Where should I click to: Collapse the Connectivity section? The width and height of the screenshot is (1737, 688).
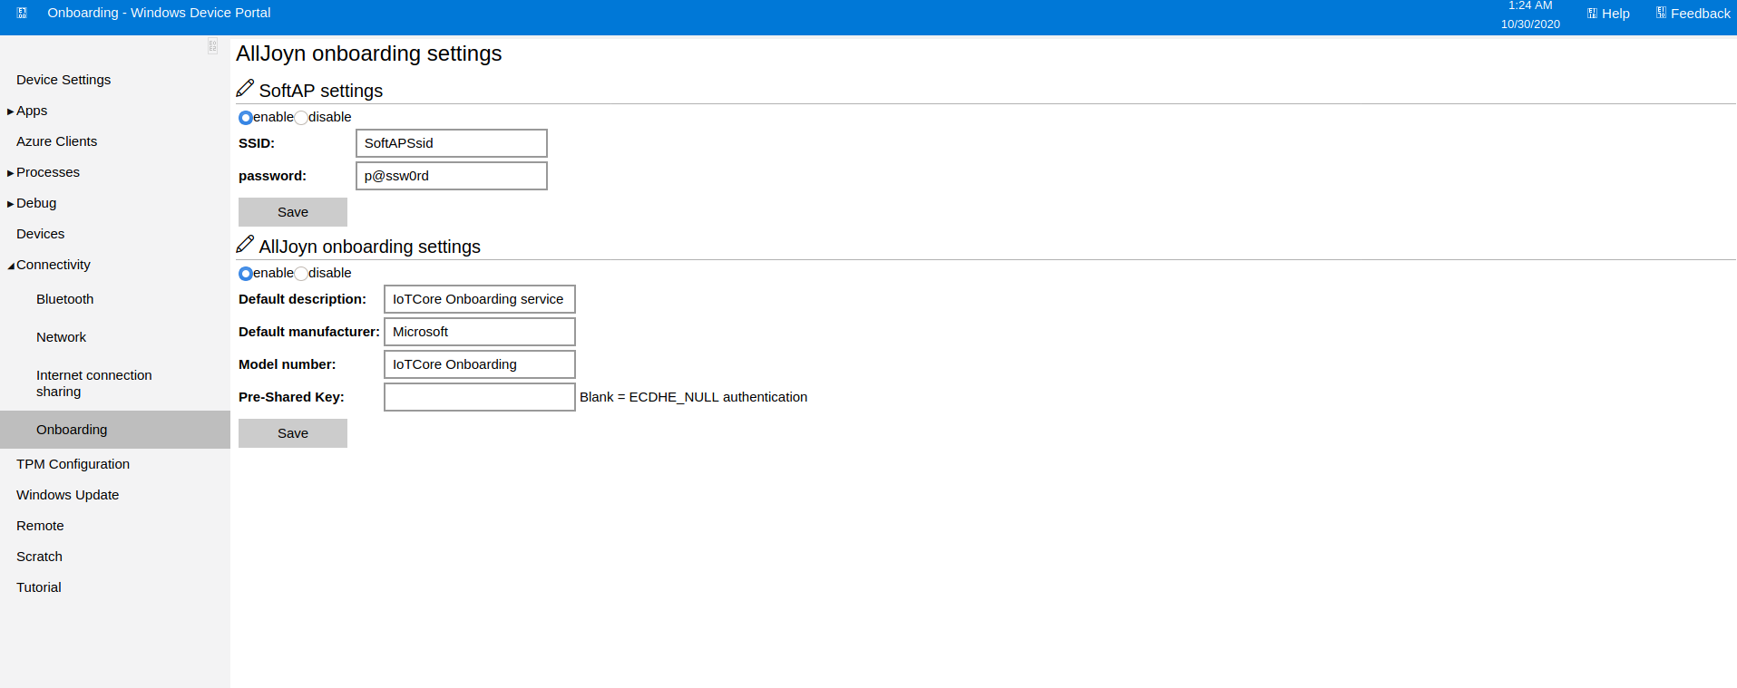(x=11, y=266)
